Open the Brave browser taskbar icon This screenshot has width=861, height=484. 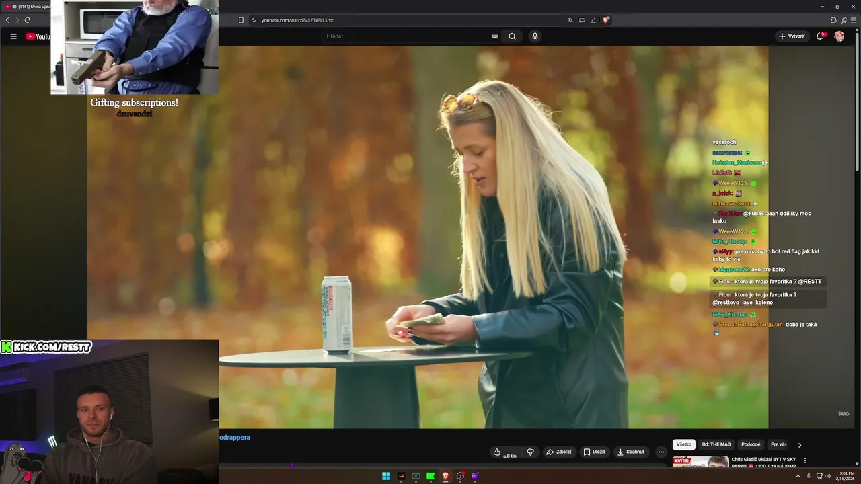click(x=445, y=476)
